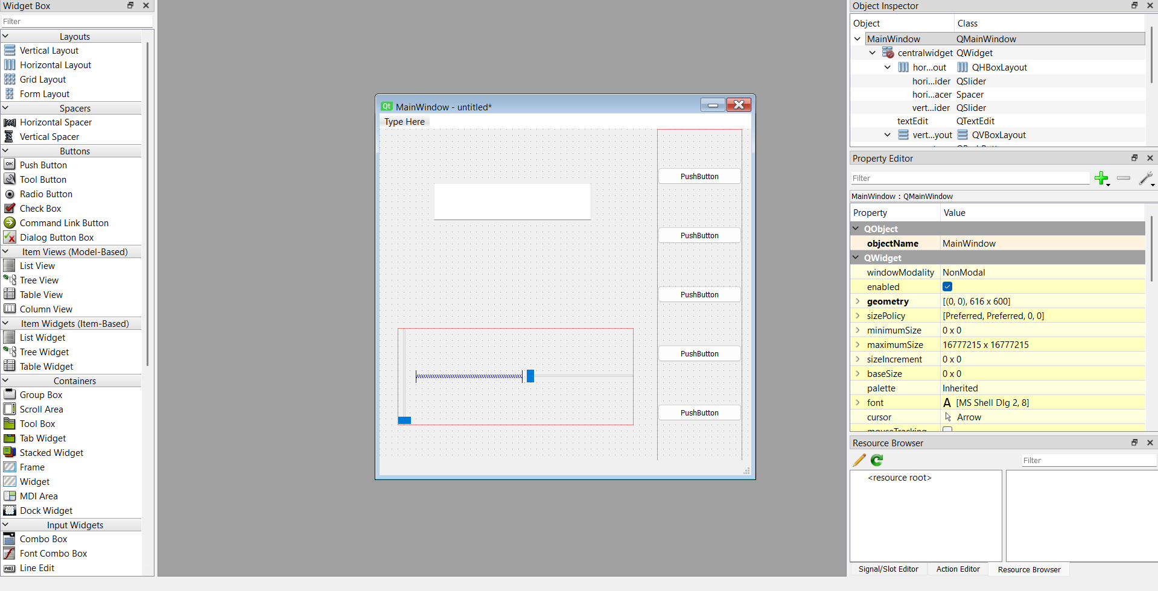Open the Type Here menu placeholder
This screenshot has width=1158, height=591.
click(x=404, y=121)
